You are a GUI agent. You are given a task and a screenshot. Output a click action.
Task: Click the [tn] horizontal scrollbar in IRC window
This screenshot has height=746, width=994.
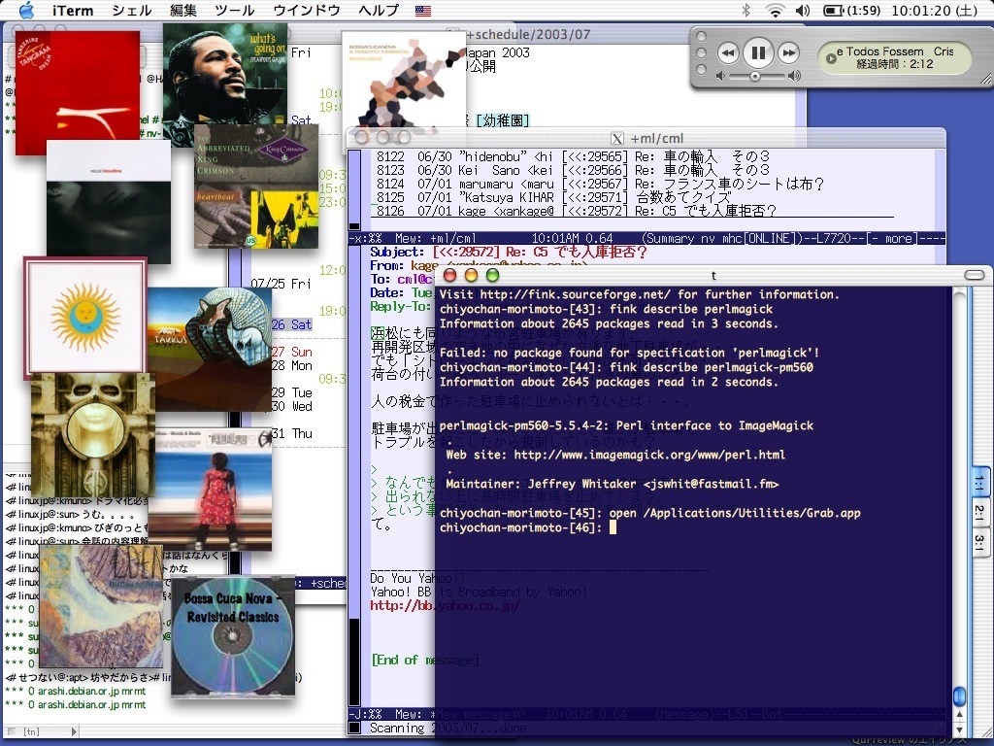[x=41, y=731]
